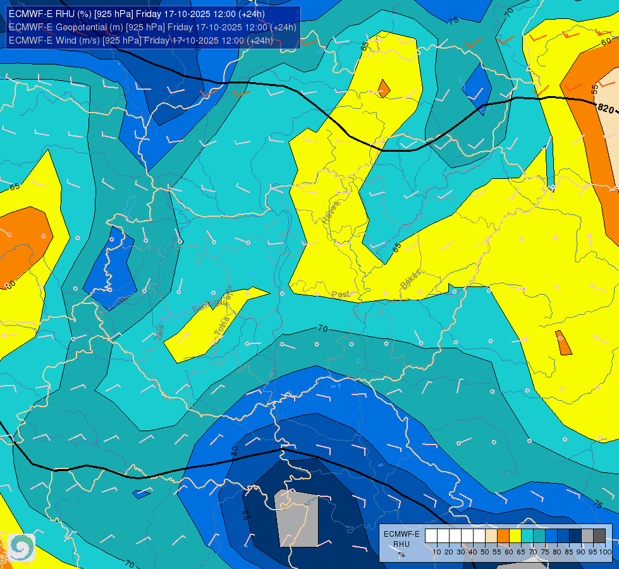Pick the dark navy 85-90% legend swatch

[x=575, y=536]
